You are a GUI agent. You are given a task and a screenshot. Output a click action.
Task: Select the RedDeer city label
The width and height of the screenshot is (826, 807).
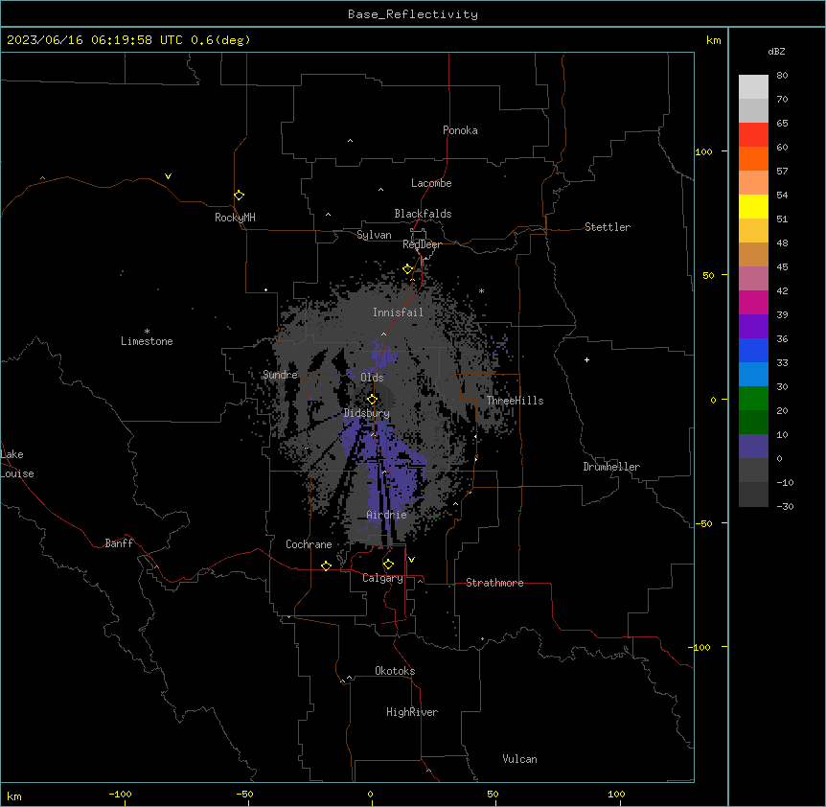[422, 244]
